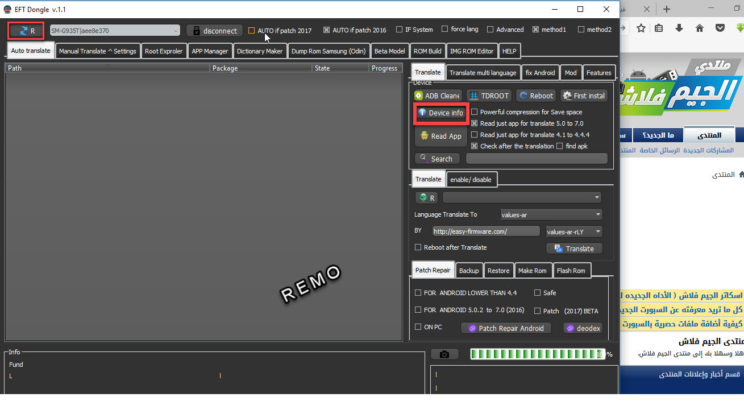Click the easy-firmware.com URL field

(486, 231)
